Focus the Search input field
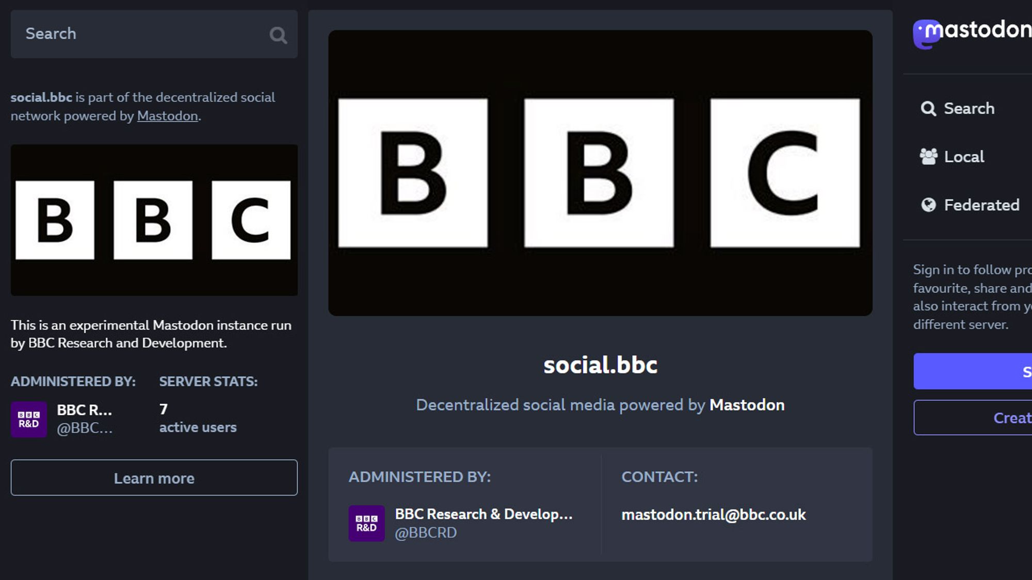 point(154,34)
